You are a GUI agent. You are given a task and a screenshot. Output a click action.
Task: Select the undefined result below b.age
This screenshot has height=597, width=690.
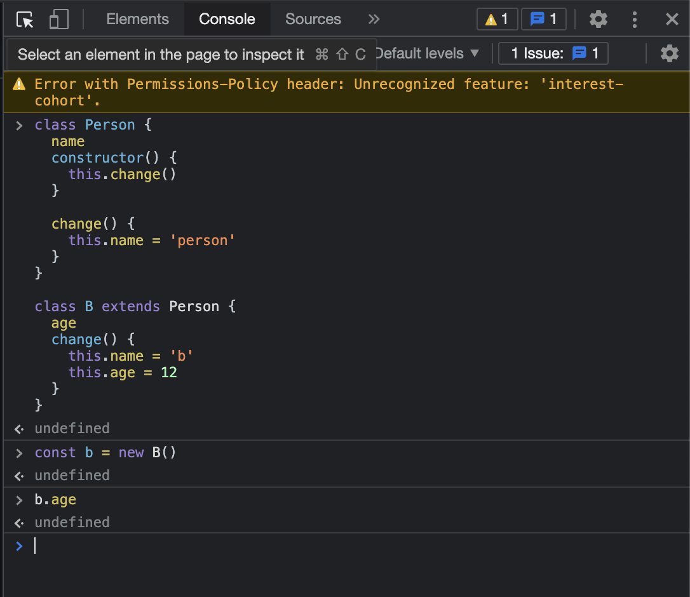[72, 522]
